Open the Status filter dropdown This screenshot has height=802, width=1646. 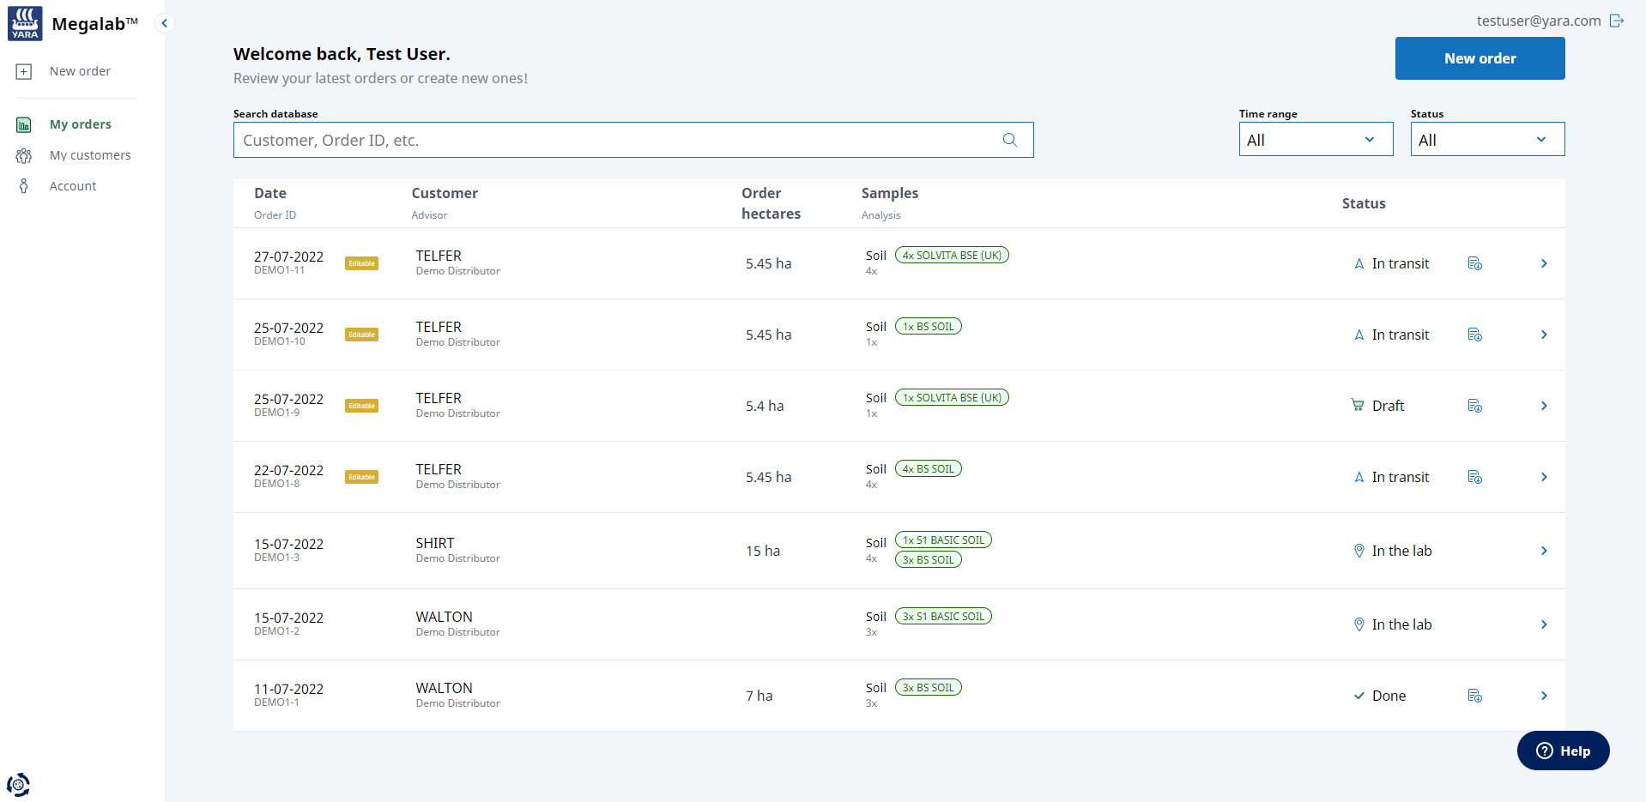click(1486, 140)
